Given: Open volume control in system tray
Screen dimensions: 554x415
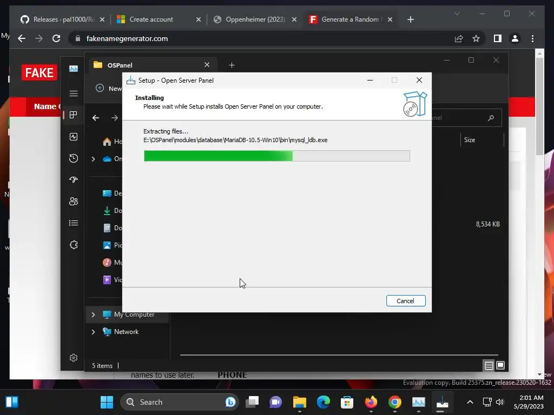Looking at the screenshot, I should pyautogui.click(x=500, y=402).
